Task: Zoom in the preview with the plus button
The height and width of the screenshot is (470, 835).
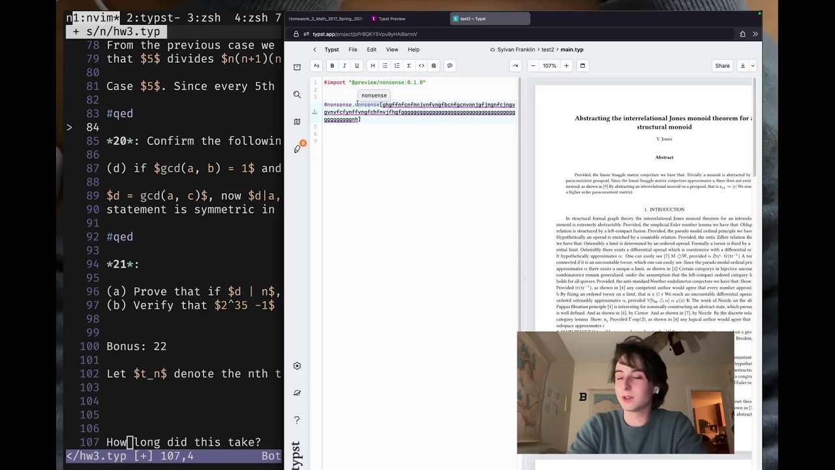Action: pos(566,65)
